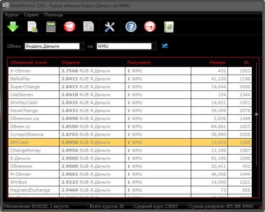Image resolution: width=265 pixels, height=212 pixels.
Task: Click inside the WMU combo box field
Action: pyautogui.click(x=124, y=46)
